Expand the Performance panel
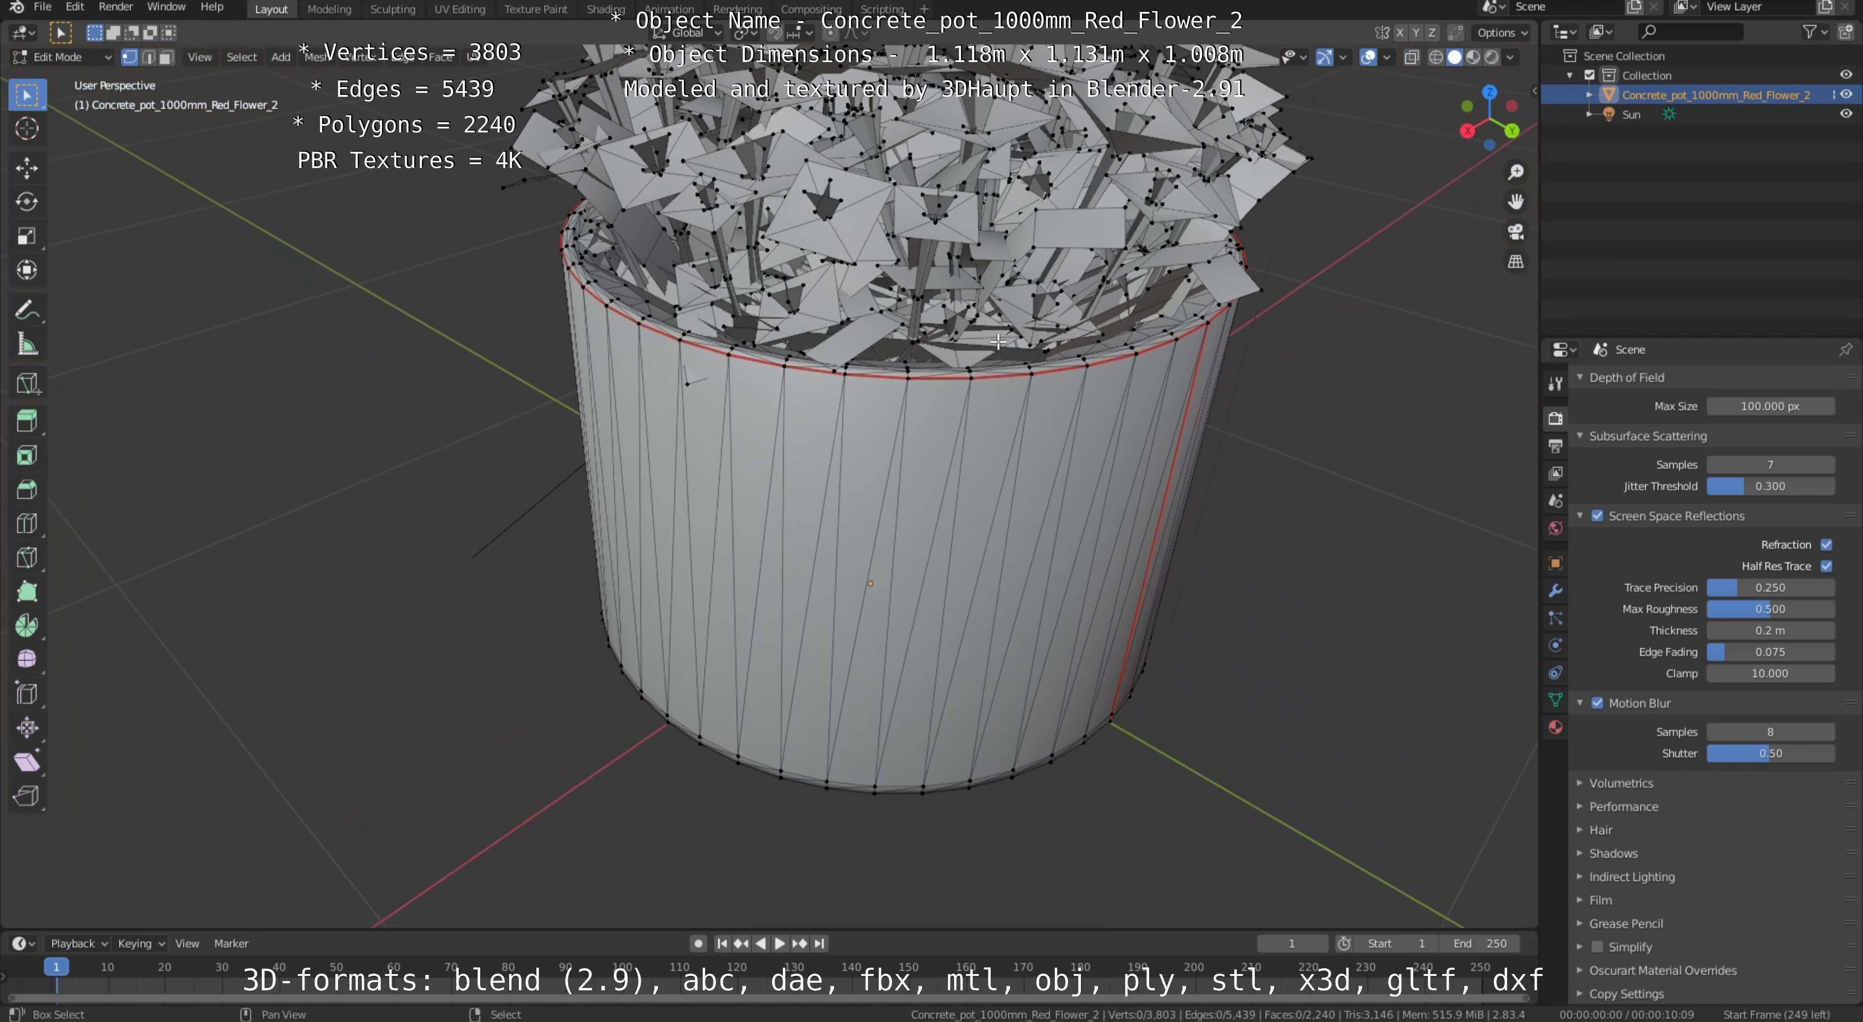 click(x=1623, y=806)
